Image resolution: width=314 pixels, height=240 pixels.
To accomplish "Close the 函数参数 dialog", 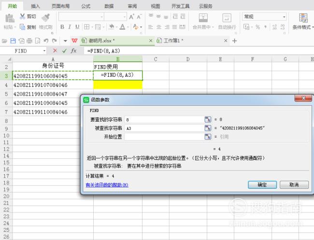I will pyautogui.click(x=303, y=98).
